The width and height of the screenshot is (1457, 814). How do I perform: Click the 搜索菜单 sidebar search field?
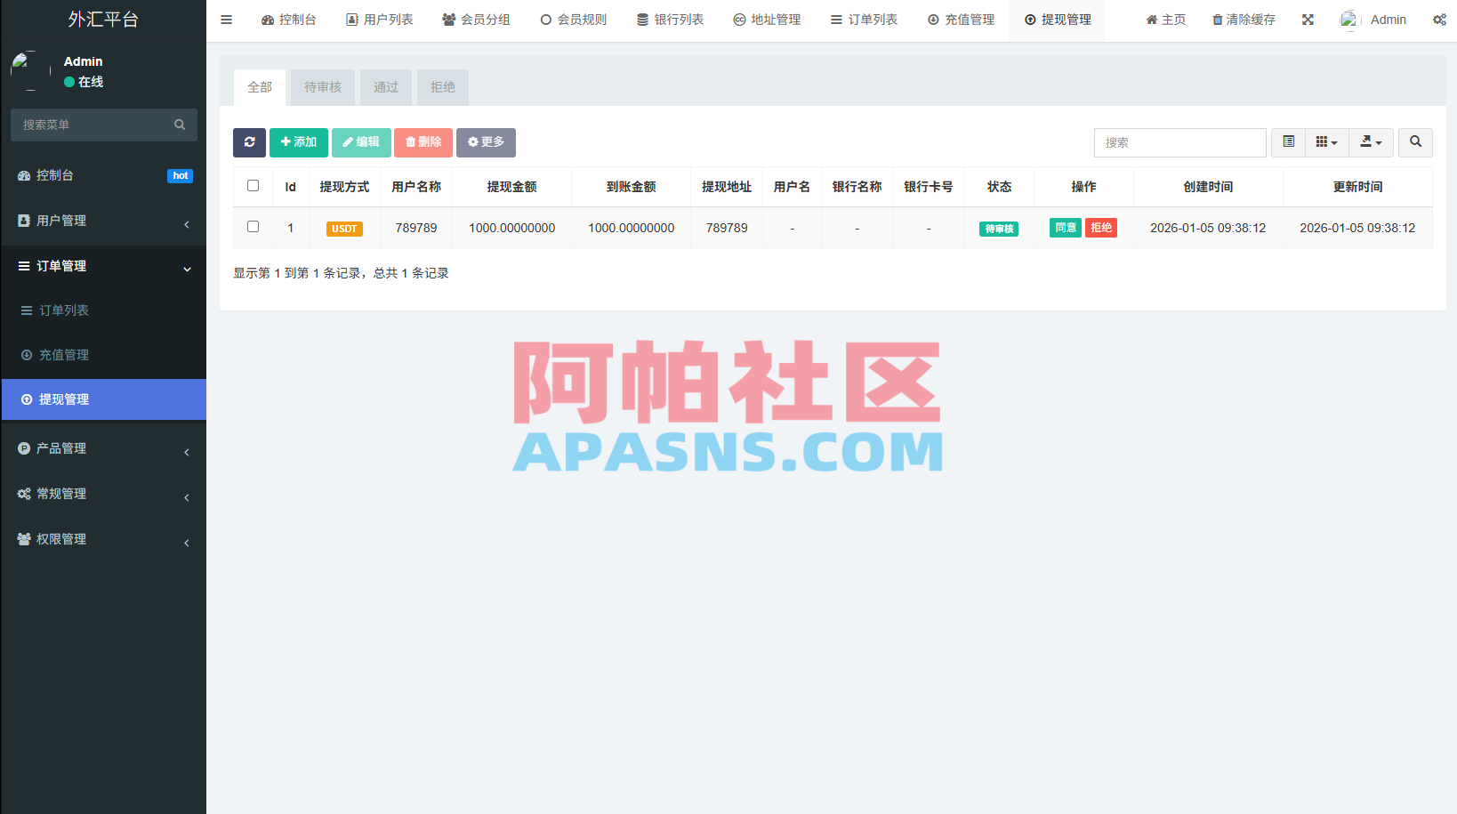(104, 125)
